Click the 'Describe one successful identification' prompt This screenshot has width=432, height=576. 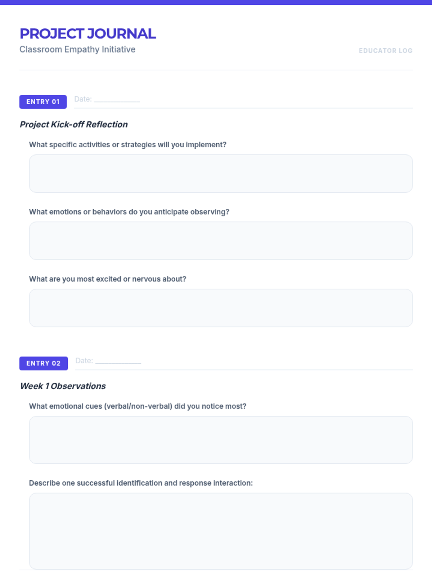click(141, 483)
